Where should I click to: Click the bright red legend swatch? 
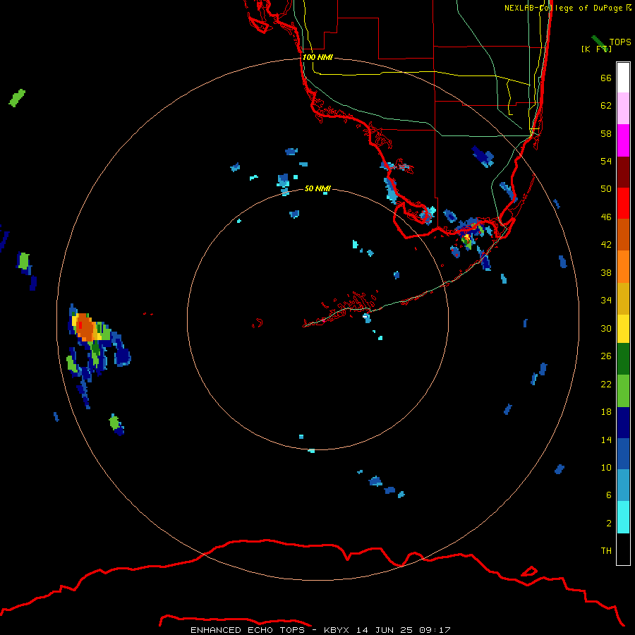point(623,203)
